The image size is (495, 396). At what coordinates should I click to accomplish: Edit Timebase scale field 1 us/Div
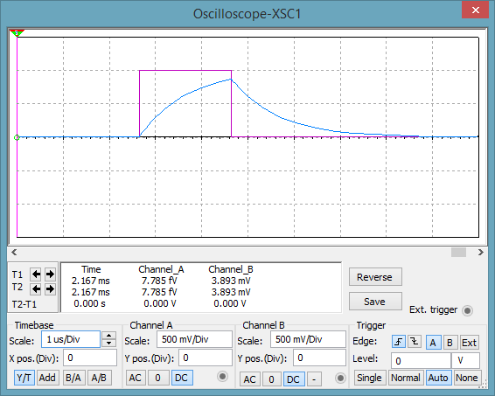(x=71, y=339)
